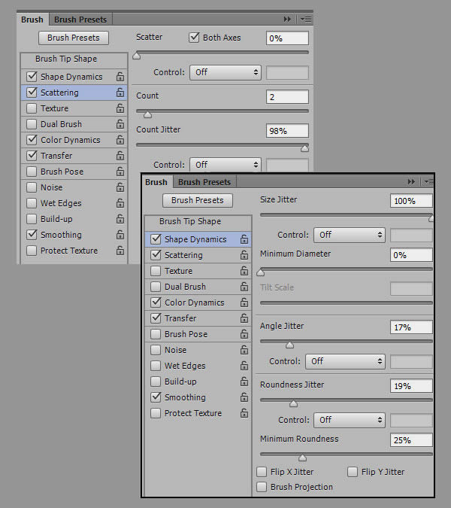Screen dimensions: 451x508
Task: Click the lock icon beside Texture in the front panel
Action: (244, 271)
